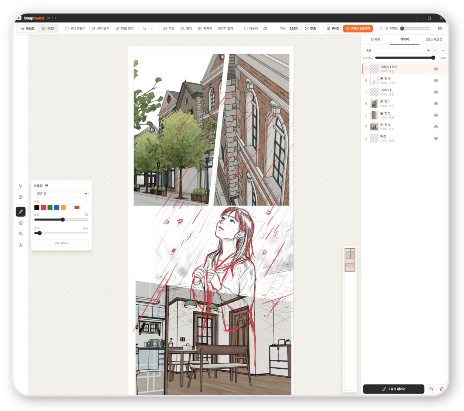The image size is (464, 411).
Task: Select the 컷 3 layer row
Action: 405,127
